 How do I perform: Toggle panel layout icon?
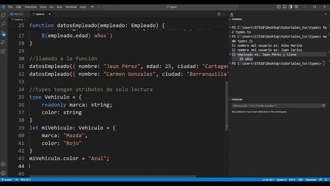point(285,7)
